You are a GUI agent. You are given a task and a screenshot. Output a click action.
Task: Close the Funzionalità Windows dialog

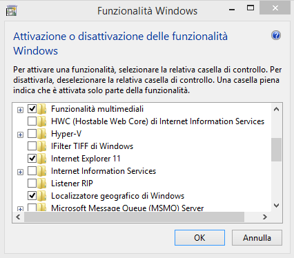click(275, 8)
